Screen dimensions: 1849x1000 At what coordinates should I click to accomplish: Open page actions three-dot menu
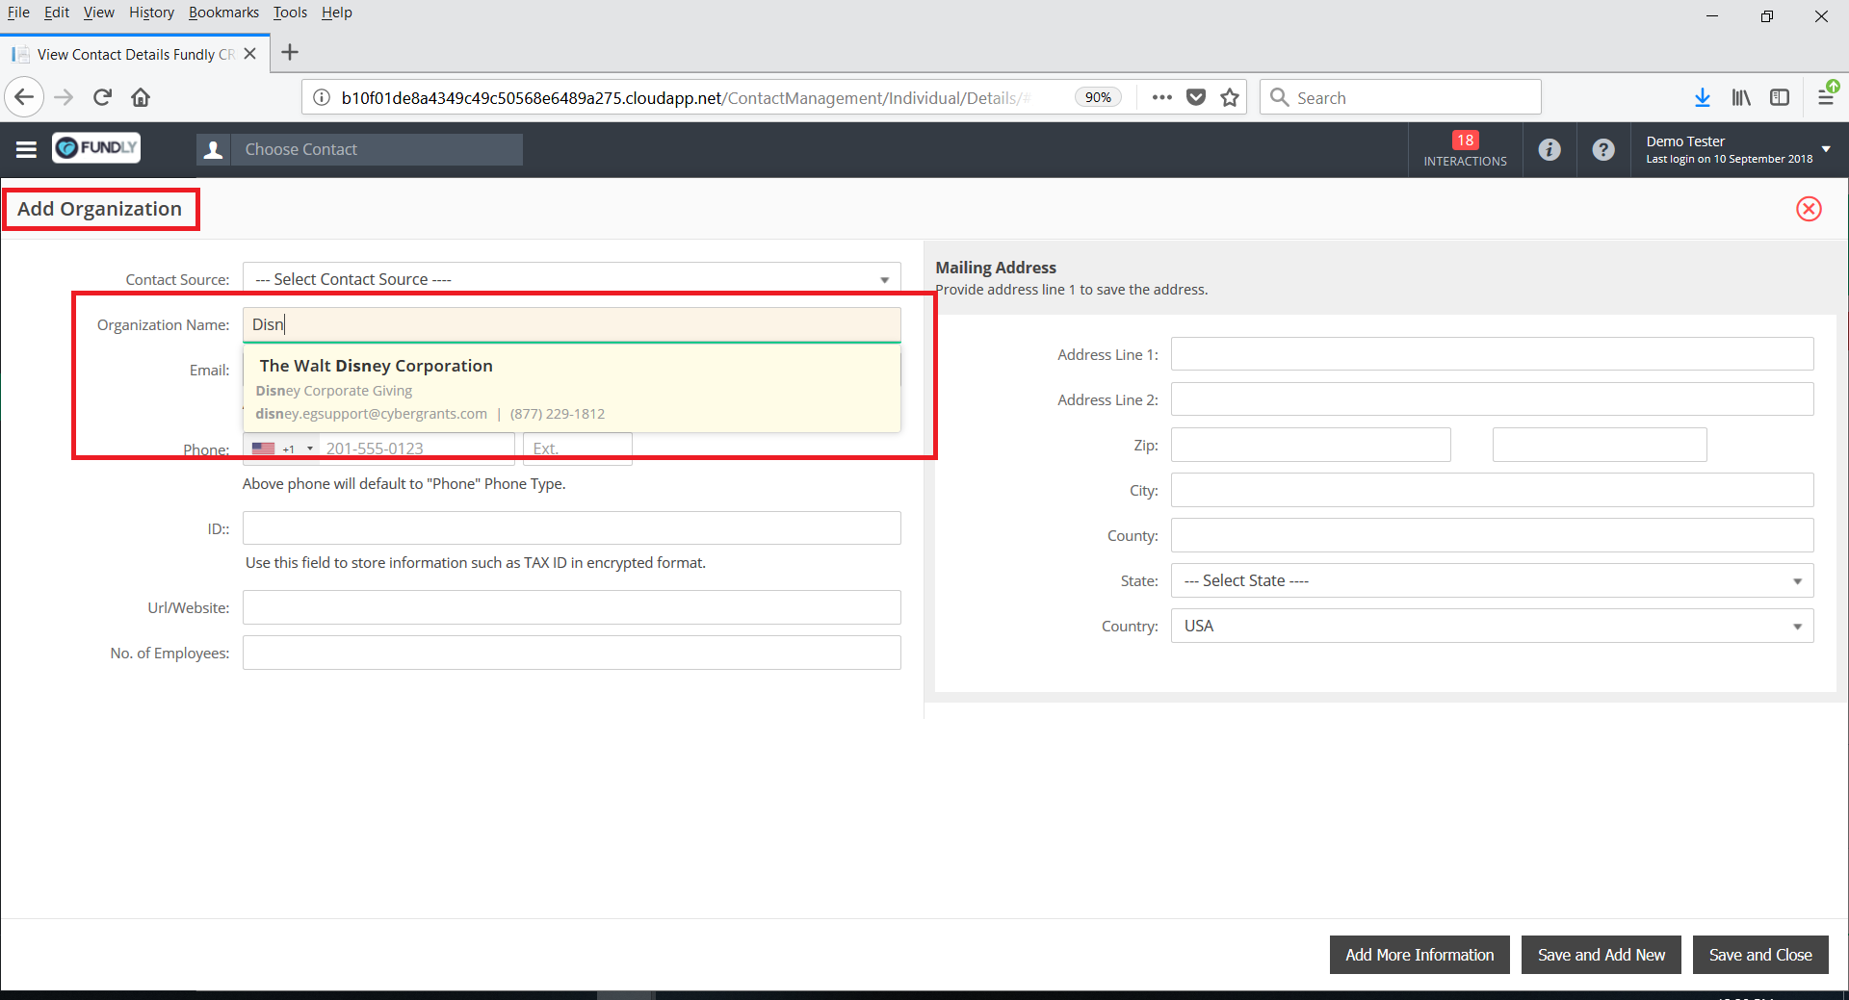pyautogui.click(x=1161, y=97)
